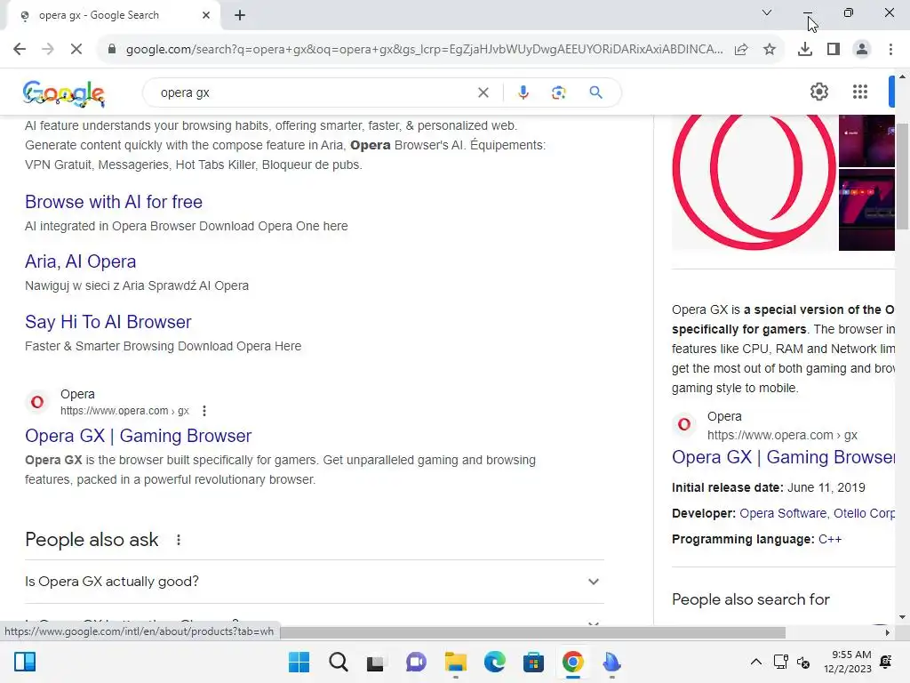Open 'Opera GX | Gaming Browser' main result
Image resolution: width=910 pixels, height=683 pixels.
coord(138,436)
